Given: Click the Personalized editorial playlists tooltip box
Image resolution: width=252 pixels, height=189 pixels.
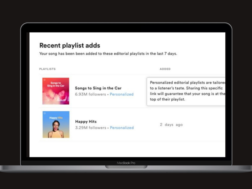Looking at the screenshot, I should click(x=186, y=92).
